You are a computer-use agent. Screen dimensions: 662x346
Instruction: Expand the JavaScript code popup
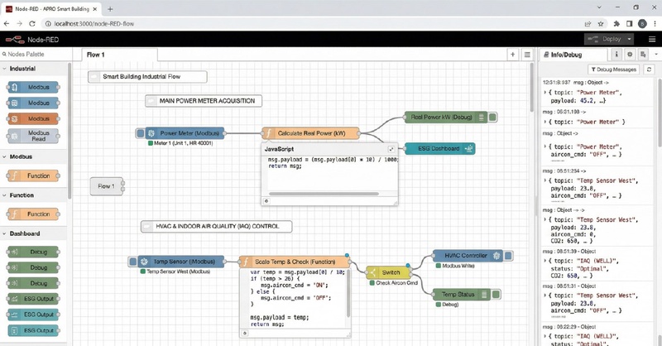click(391, 149)
